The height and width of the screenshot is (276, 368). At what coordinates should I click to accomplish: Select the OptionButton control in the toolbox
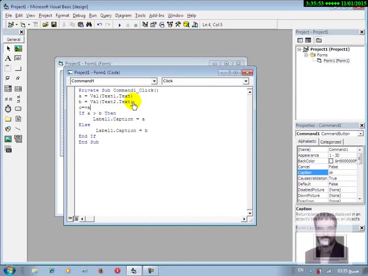(x=18, y=78)
